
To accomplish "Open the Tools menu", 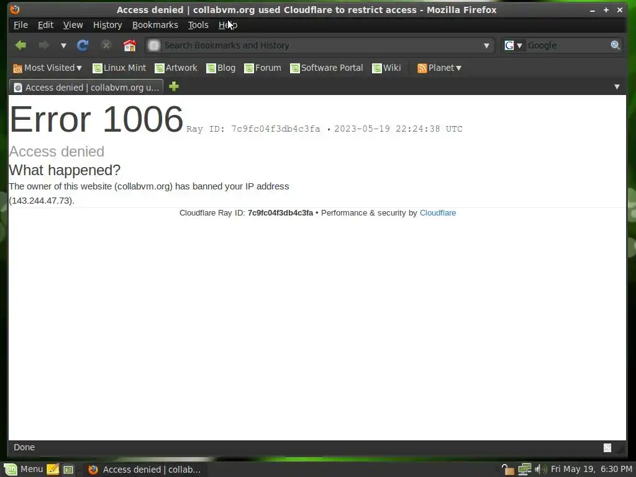I will click(198, 25).
